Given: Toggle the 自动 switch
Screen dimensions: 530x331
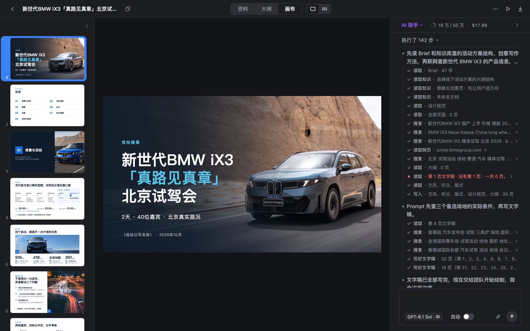Looking at the screenshot, I should pos(468,317).
